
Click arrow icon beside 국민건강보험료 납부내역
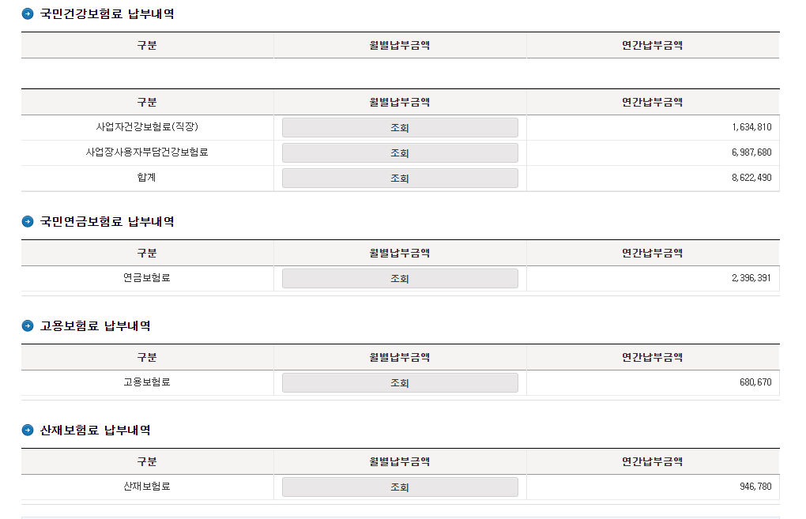28,14
